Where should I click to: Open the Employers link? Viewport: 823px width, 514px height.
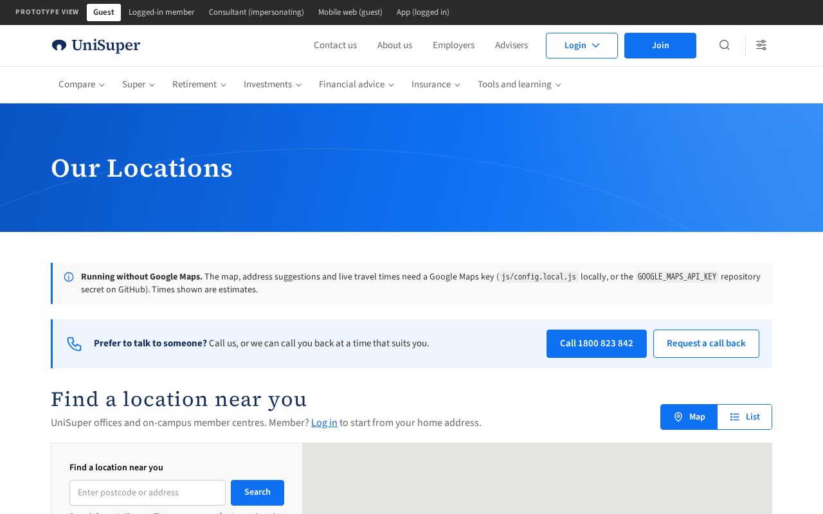[x=454, y=46]
